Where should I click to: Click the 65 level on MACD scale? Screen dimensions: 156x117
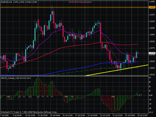coord(150,78)
